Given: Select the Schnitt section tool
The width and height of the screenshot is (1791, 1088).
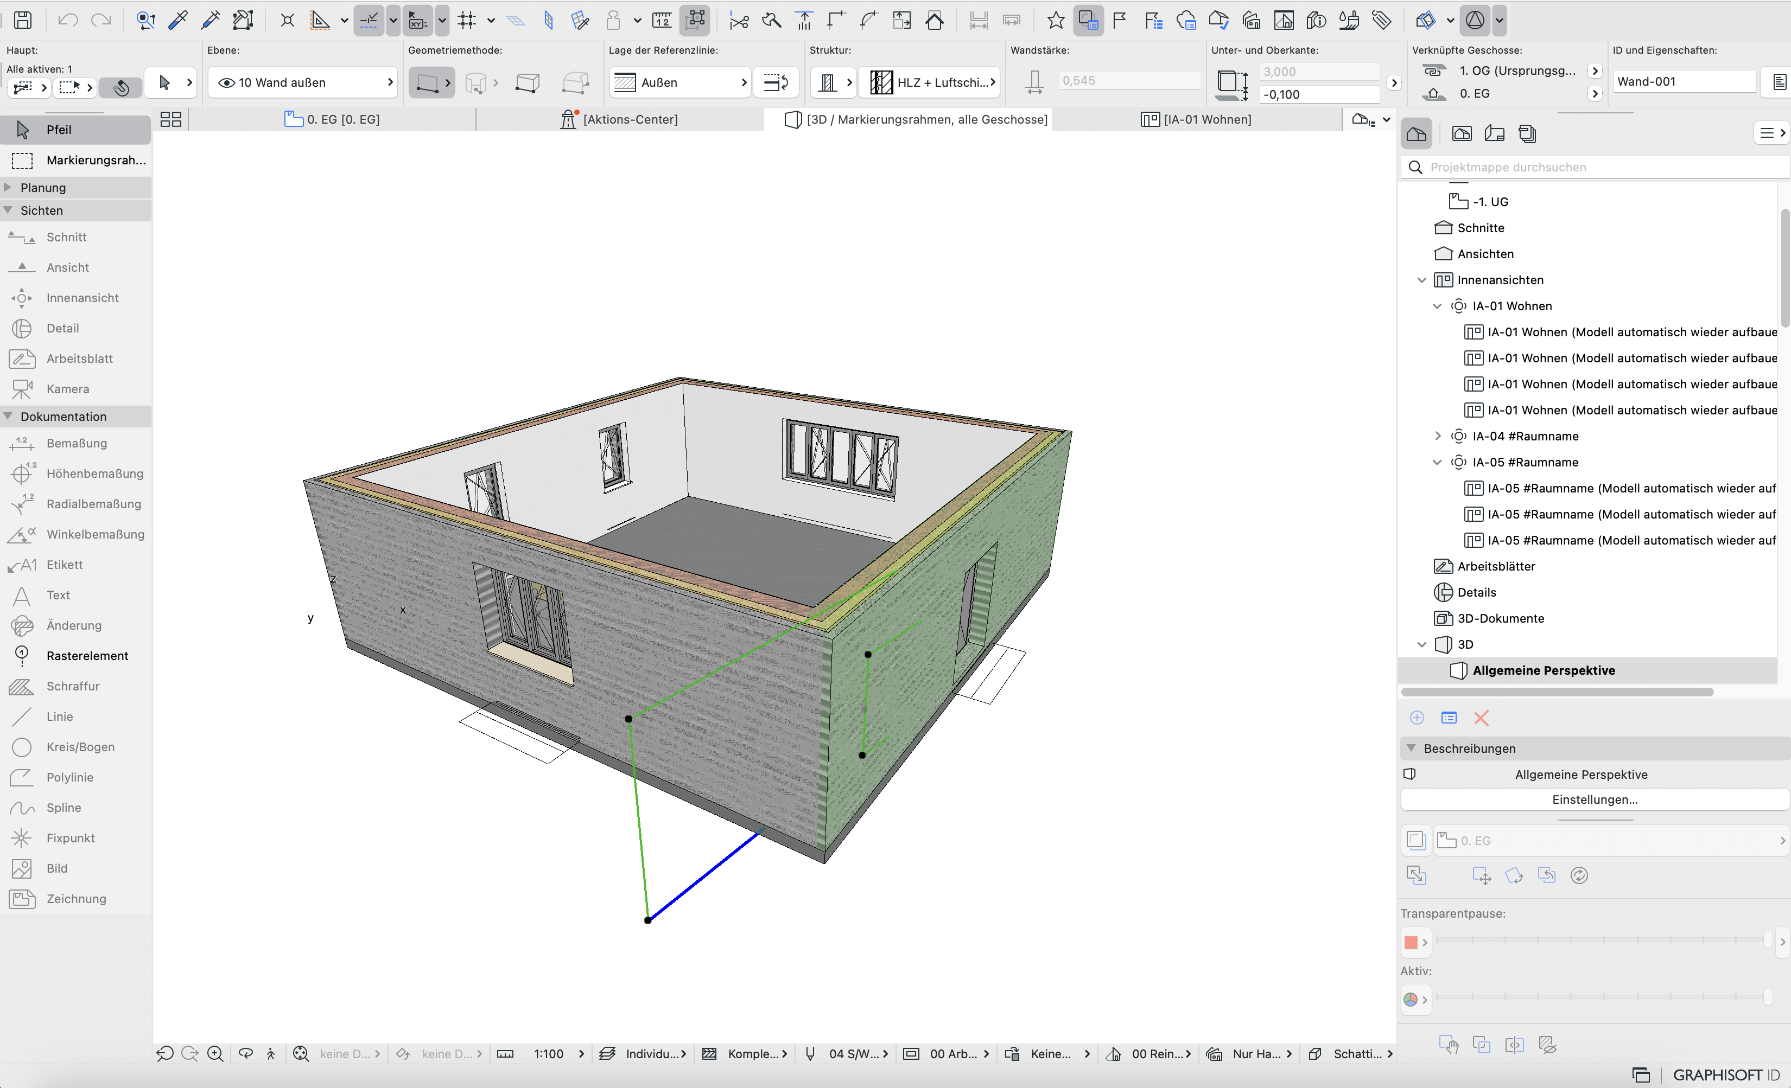Looking at the screenshot, I should click(75, 238).
